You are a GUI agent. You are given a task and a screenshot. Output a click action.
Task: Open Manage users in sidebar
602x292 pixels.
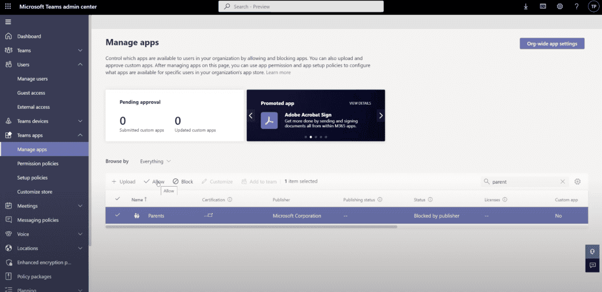pos(32,79)
